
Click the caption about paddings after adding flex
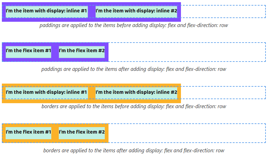134,69
